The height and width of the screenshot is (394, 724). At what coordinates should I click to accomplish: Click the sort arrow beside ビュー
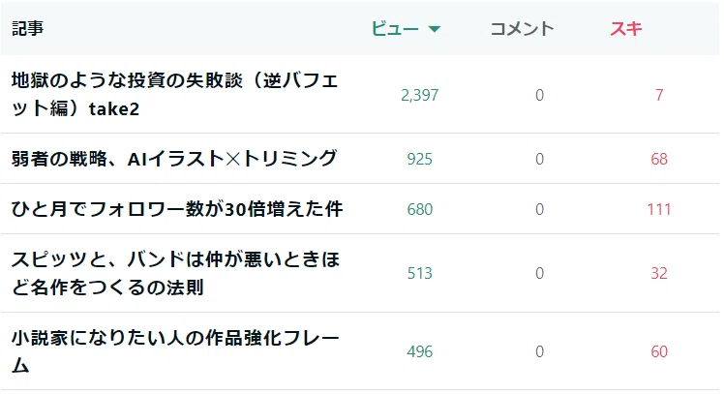click(434, 30)
